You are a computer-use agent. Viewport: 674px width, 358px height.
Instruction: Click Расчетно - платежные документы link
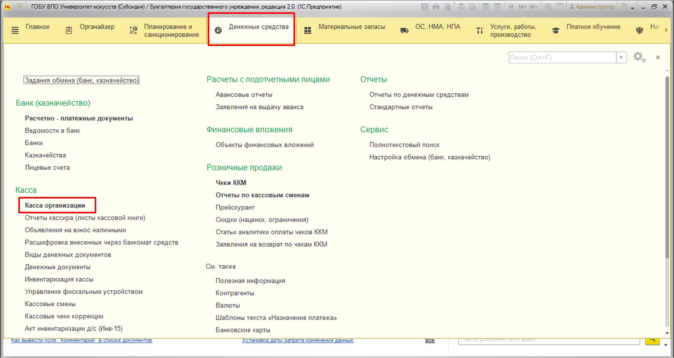click(x=79, y=118)
